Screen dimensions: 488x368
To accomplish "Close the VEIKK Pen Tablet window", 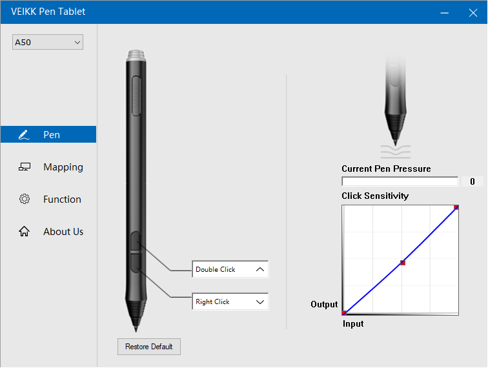I will pos(473,12).
